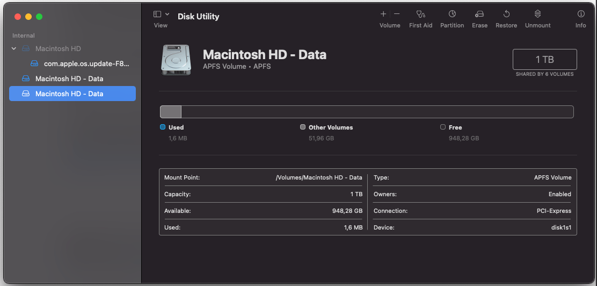Select the highlighted Macintosh HD - Data volume

[72, 94]
